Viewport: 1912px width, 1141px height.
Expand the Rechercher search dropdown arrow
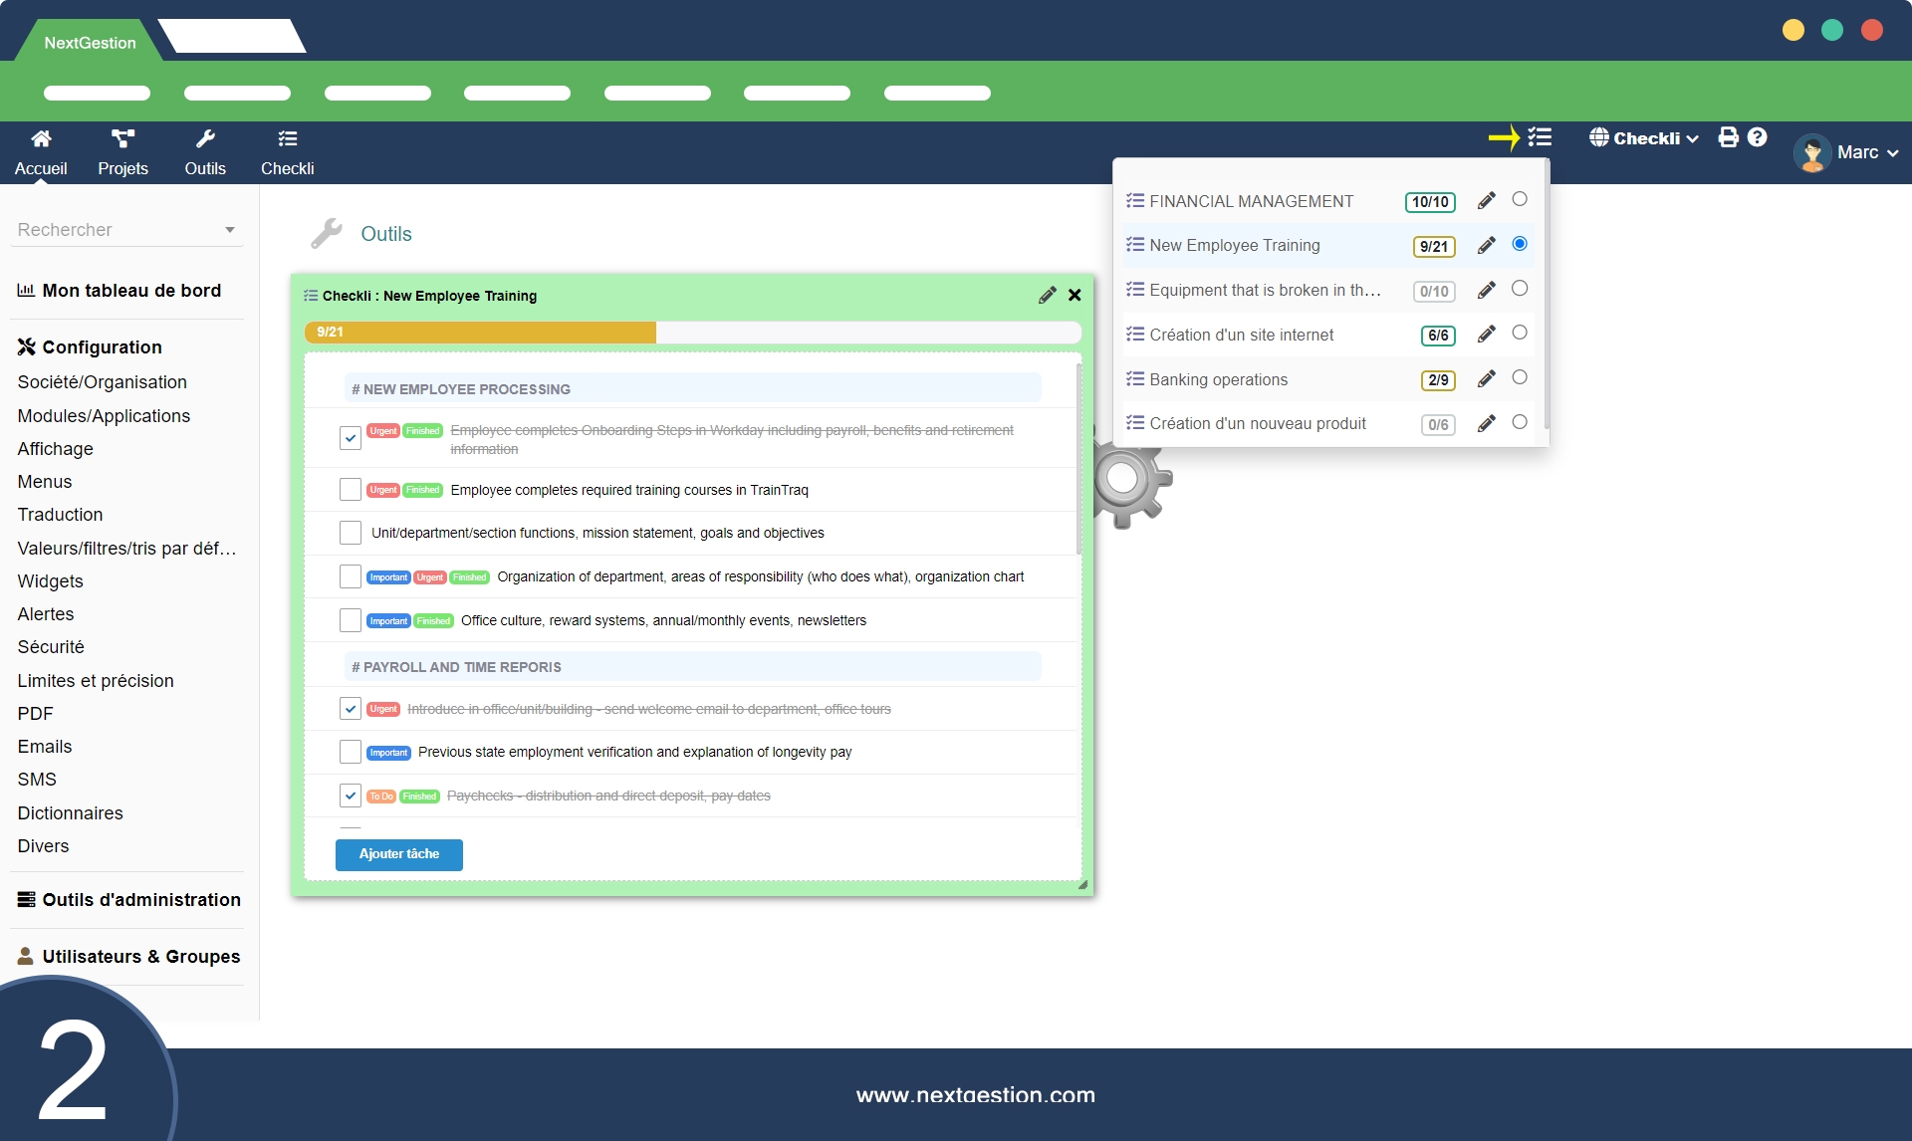(230, 230)
